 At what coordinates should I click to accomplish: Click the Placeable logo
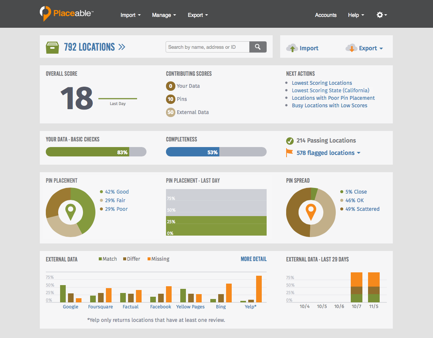66,14
